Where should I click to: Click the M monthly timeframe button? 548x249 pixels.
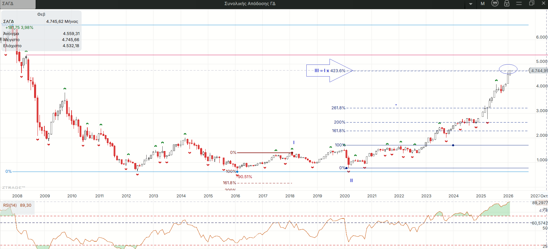483,4
